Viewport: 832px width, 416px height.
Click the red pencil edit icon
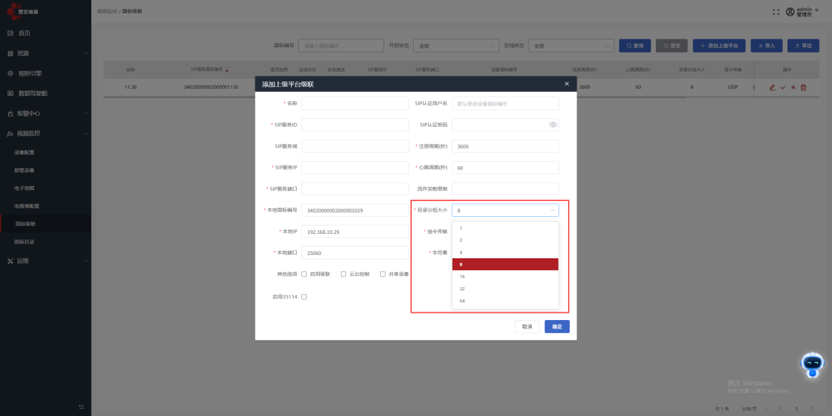point(772,87)
